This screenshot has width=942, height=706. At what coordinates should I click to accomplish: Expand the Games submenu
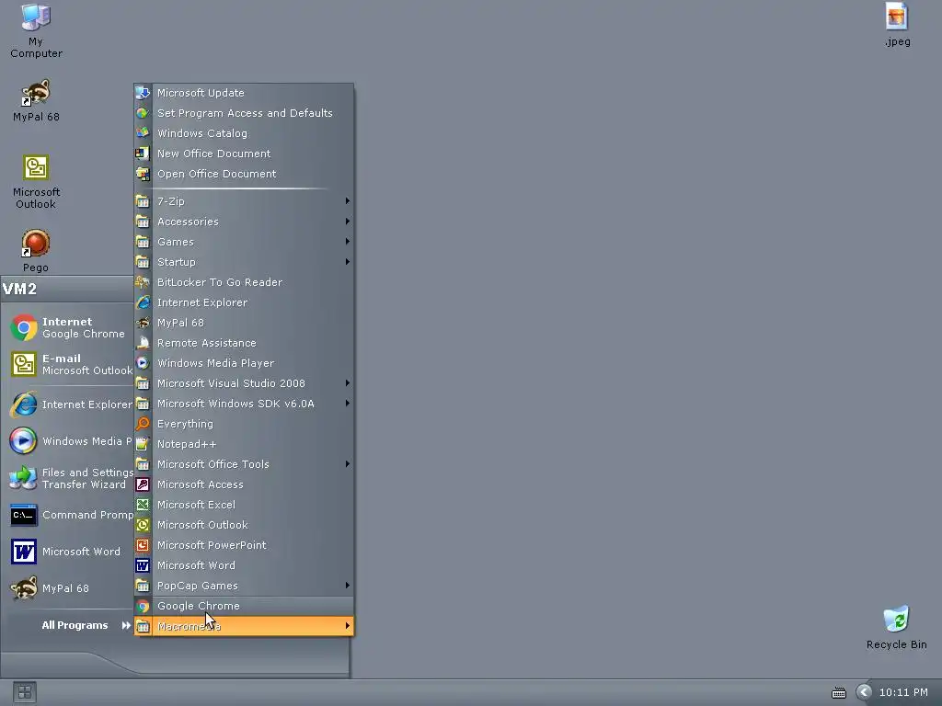pos(243,242)
